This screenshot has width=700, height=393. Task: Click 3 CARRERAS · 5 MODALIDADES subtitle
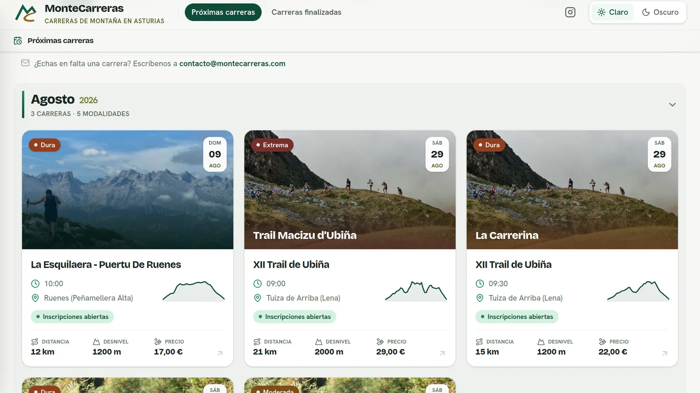coord(80,114)
